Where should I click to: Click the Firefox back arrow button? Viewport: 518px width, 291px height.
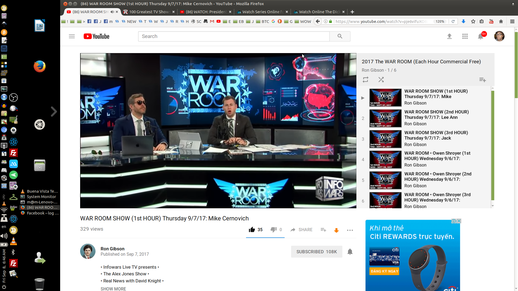tap(318, 21)
